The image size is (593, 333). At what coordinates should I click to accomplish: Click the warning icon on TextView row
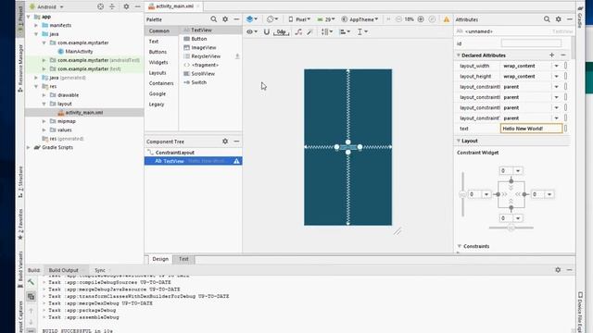click(x=237, y=161)
